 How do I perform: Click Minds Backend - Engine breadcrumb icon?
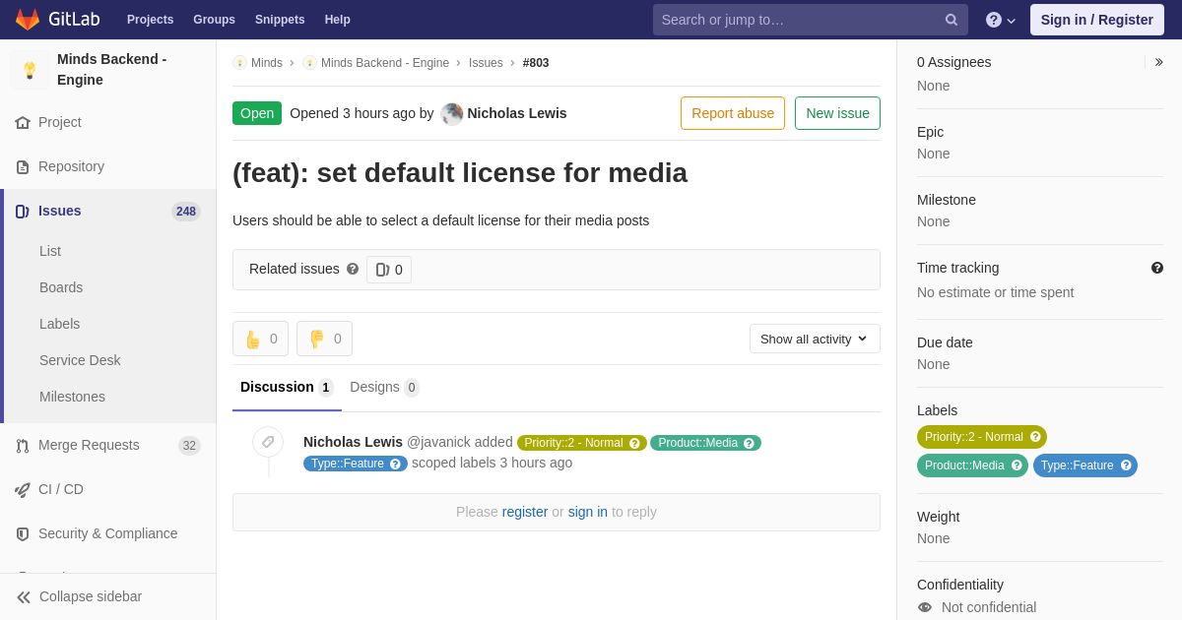[x=309, y=63]
